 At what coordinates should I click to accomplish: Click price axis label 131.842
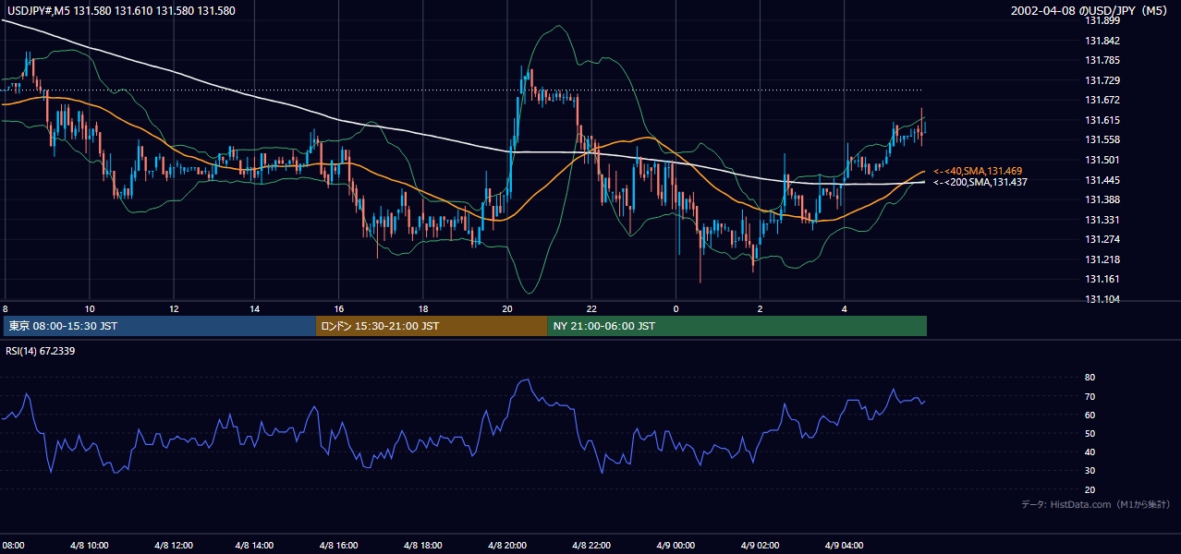(1103, 41)
